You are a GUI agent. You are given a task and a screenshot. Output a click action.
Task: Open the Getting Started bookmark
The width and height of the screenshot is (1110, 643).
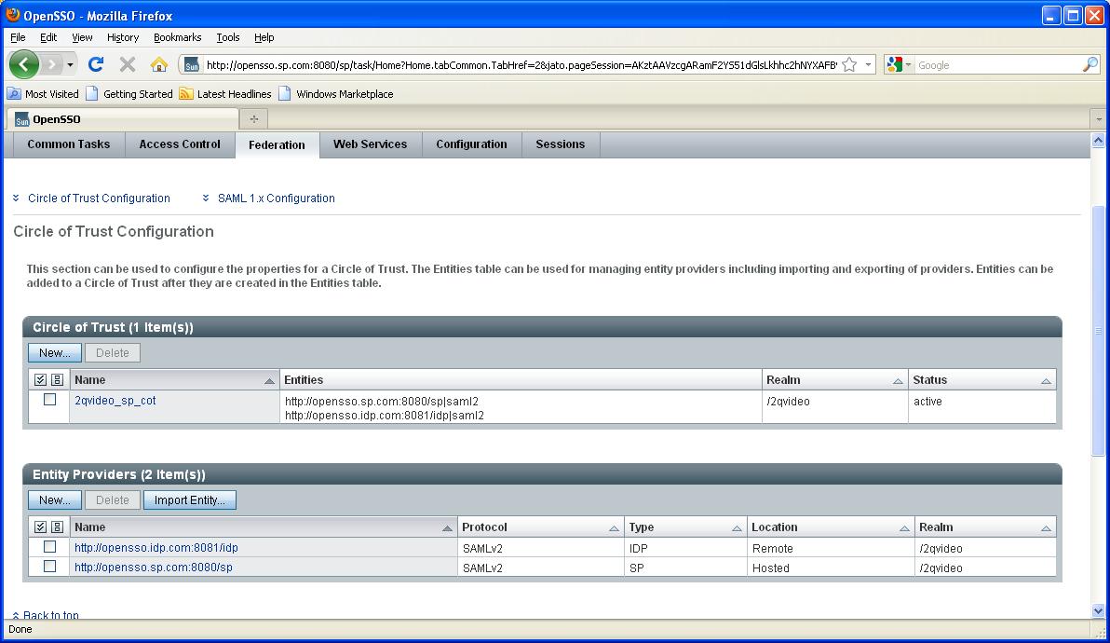click(x=129, y=93)
